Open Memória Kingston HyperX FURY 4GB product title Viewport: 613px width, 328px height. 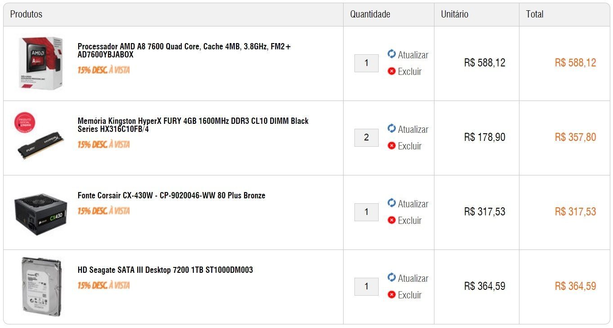tap(193, 125)
